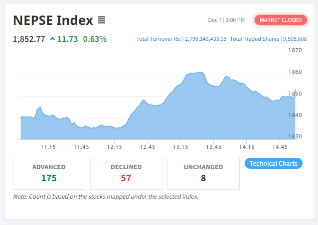Viewport: 318px width, 225px height.
Task: Click the advanced count number 175
Action: [x=49, y=178]
